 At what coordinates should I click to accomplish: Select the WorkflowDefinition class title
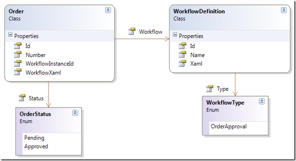tap(199, 11)
